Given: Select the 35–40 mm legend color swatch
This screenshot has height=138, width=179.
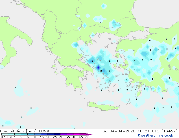Looking at the screenshot, I should click(x=70, y=134).
